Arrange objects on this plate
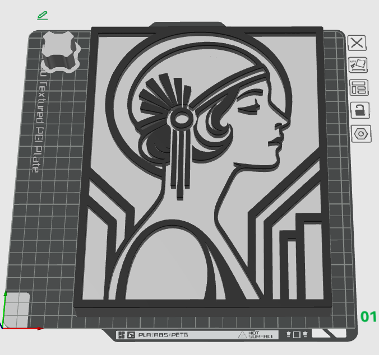This screenshot has height=355, width=379. tap(359, 87)
